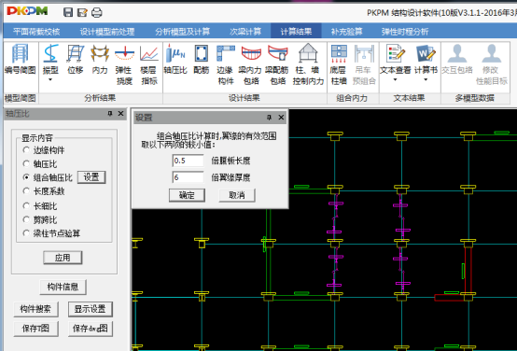Viewport: 517px width, 351px height.
Task: Open 梁配筋包络 beam rebar envelope
Action: click(277, 64)
